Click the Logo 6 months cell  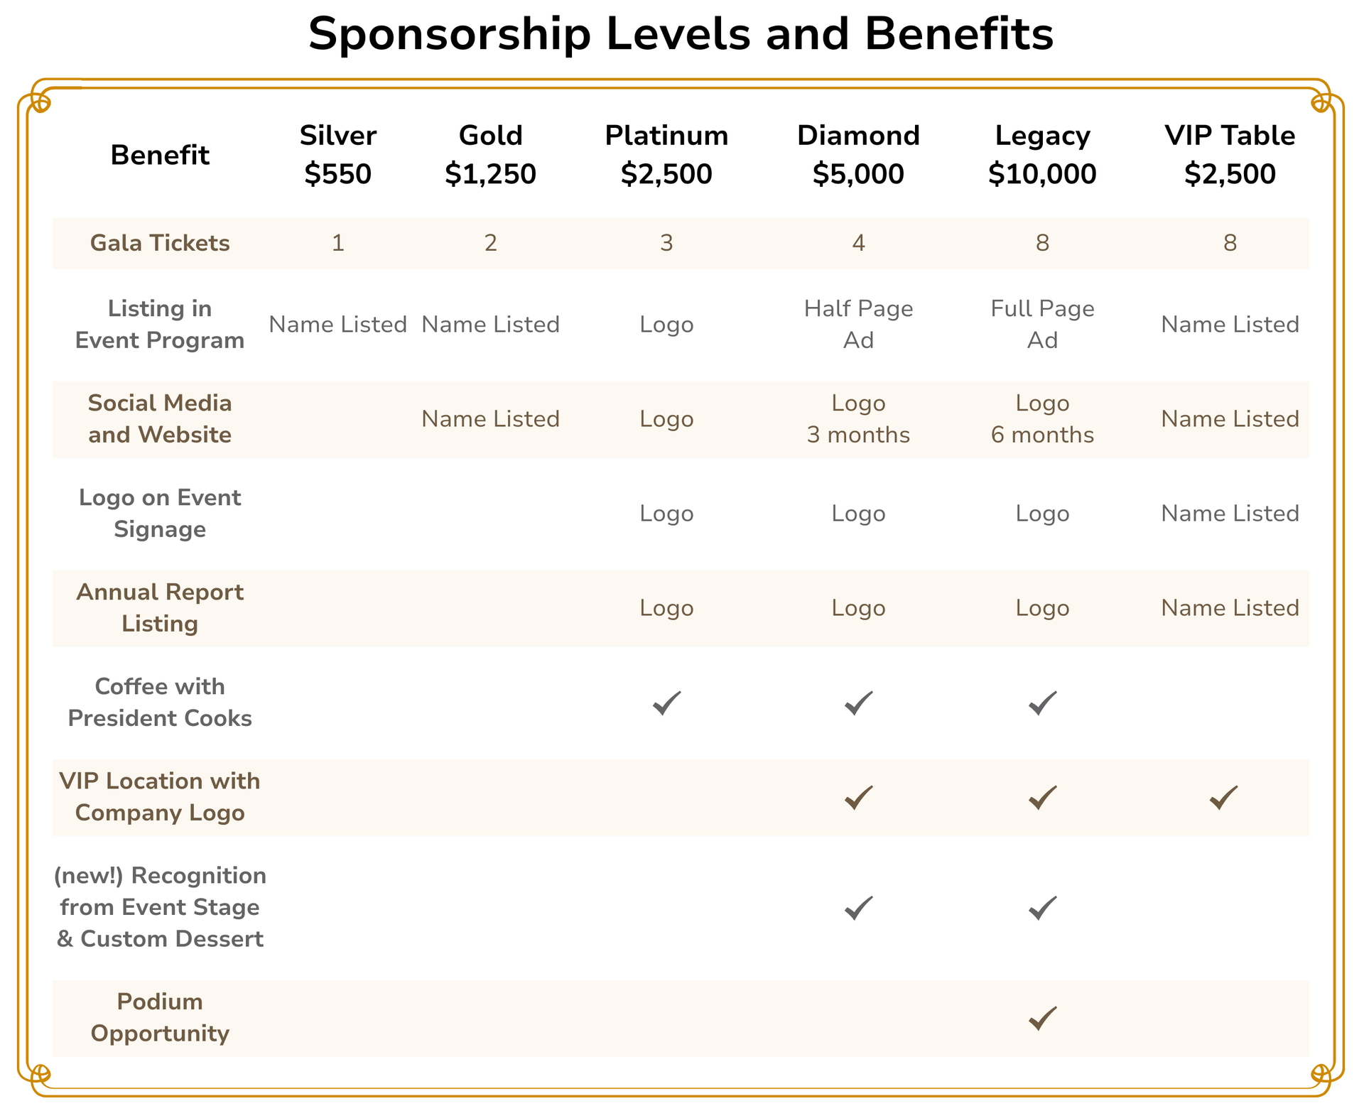tap(1042, 419)
